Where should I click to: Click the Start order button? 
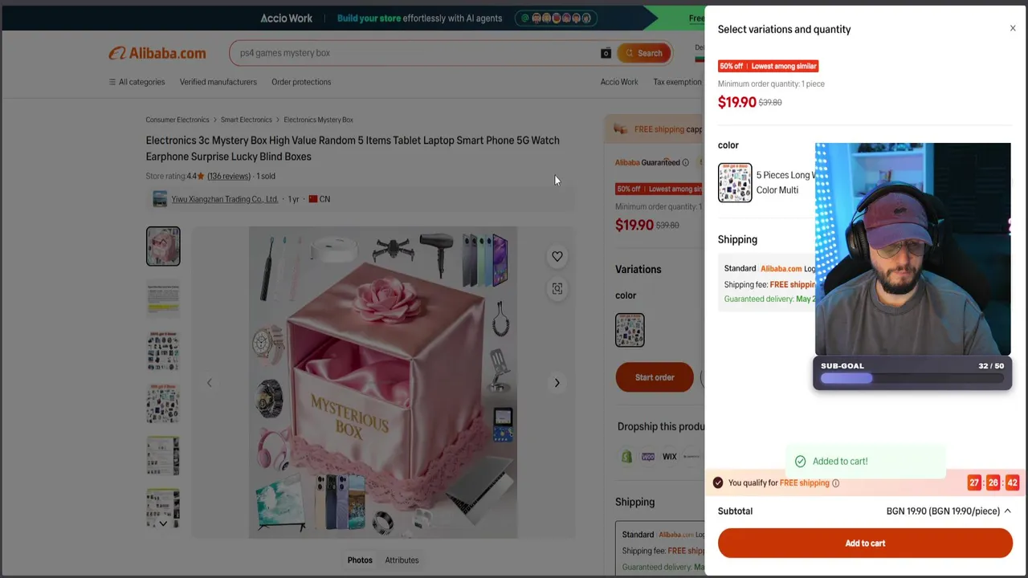point(655,377)
